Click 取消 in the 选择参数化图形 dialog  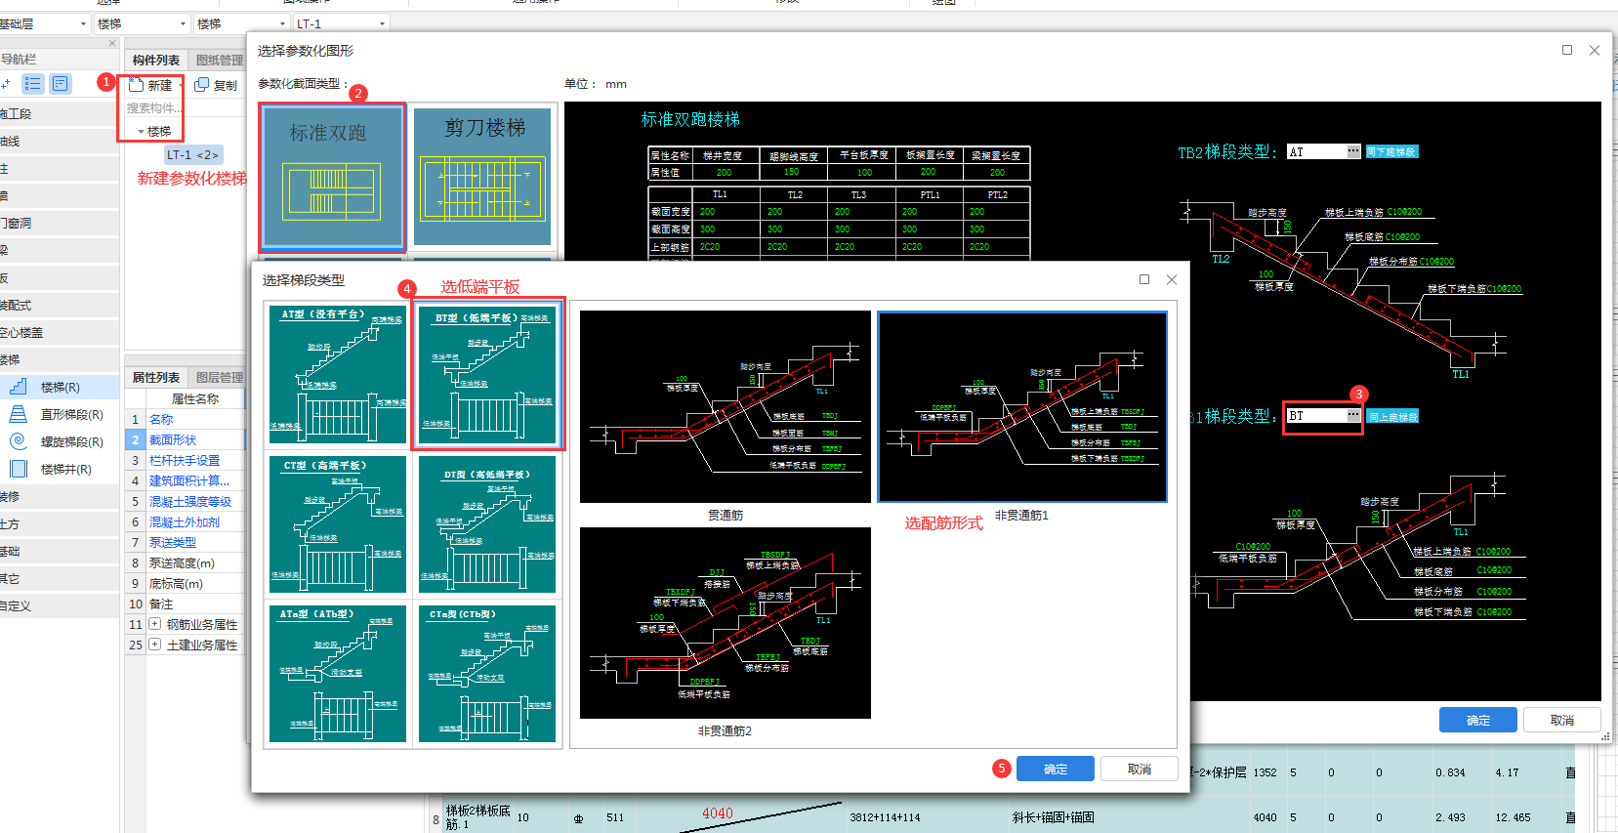click(x=1562, y=721)
